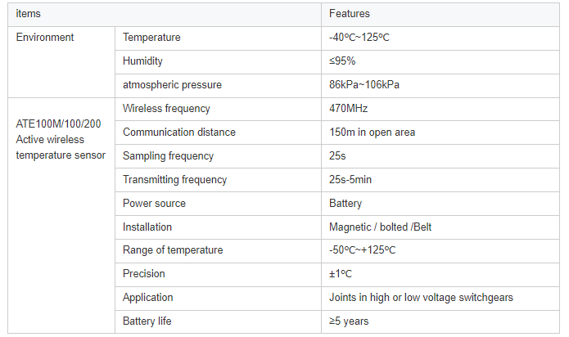Select the 'Sampling frequency' cell
Viewport: 569px width, 337px height.
(168, 156)
